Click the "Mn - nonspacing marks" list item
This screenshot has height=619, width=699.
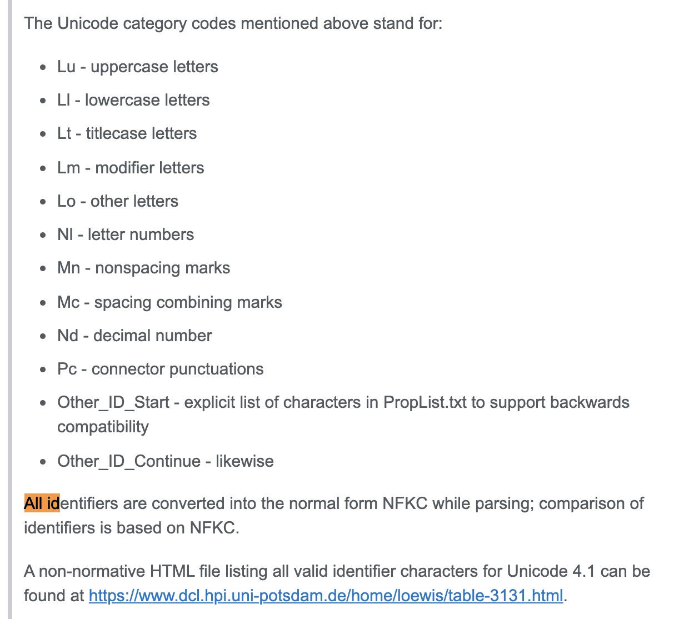pos(143,268)
